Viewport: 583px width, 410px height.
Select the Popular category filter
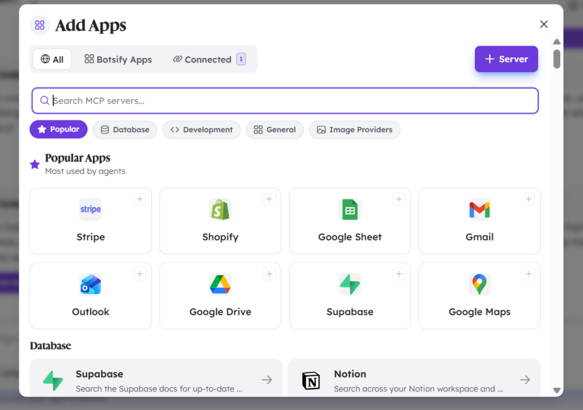point(59,129)
